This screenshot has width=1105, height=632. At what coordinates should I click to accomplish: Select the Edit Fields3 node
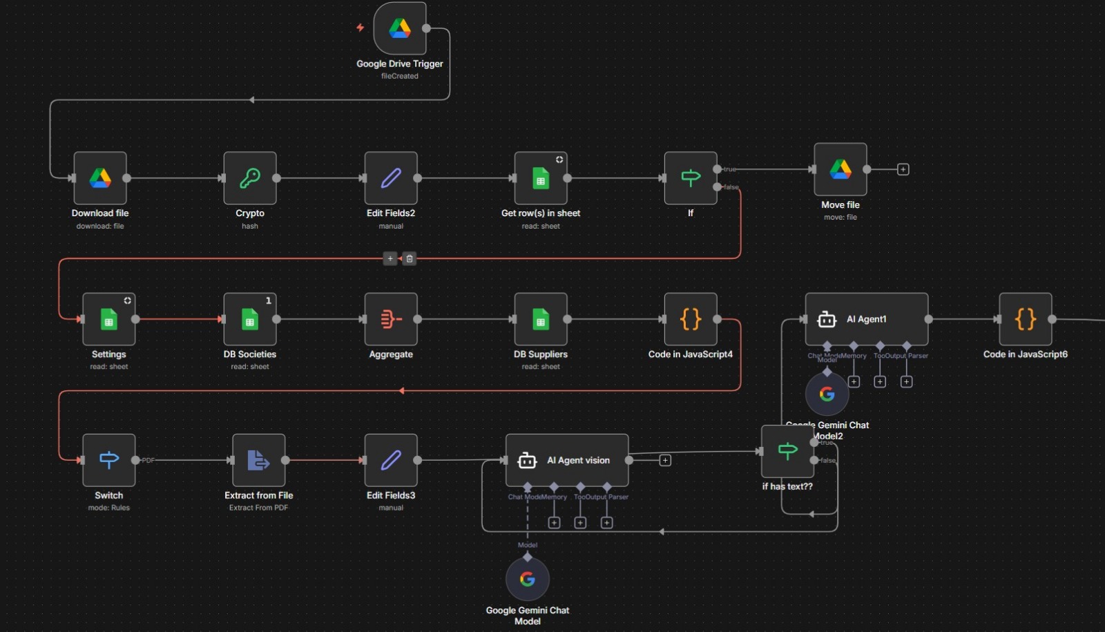click(x=391, y=460)
